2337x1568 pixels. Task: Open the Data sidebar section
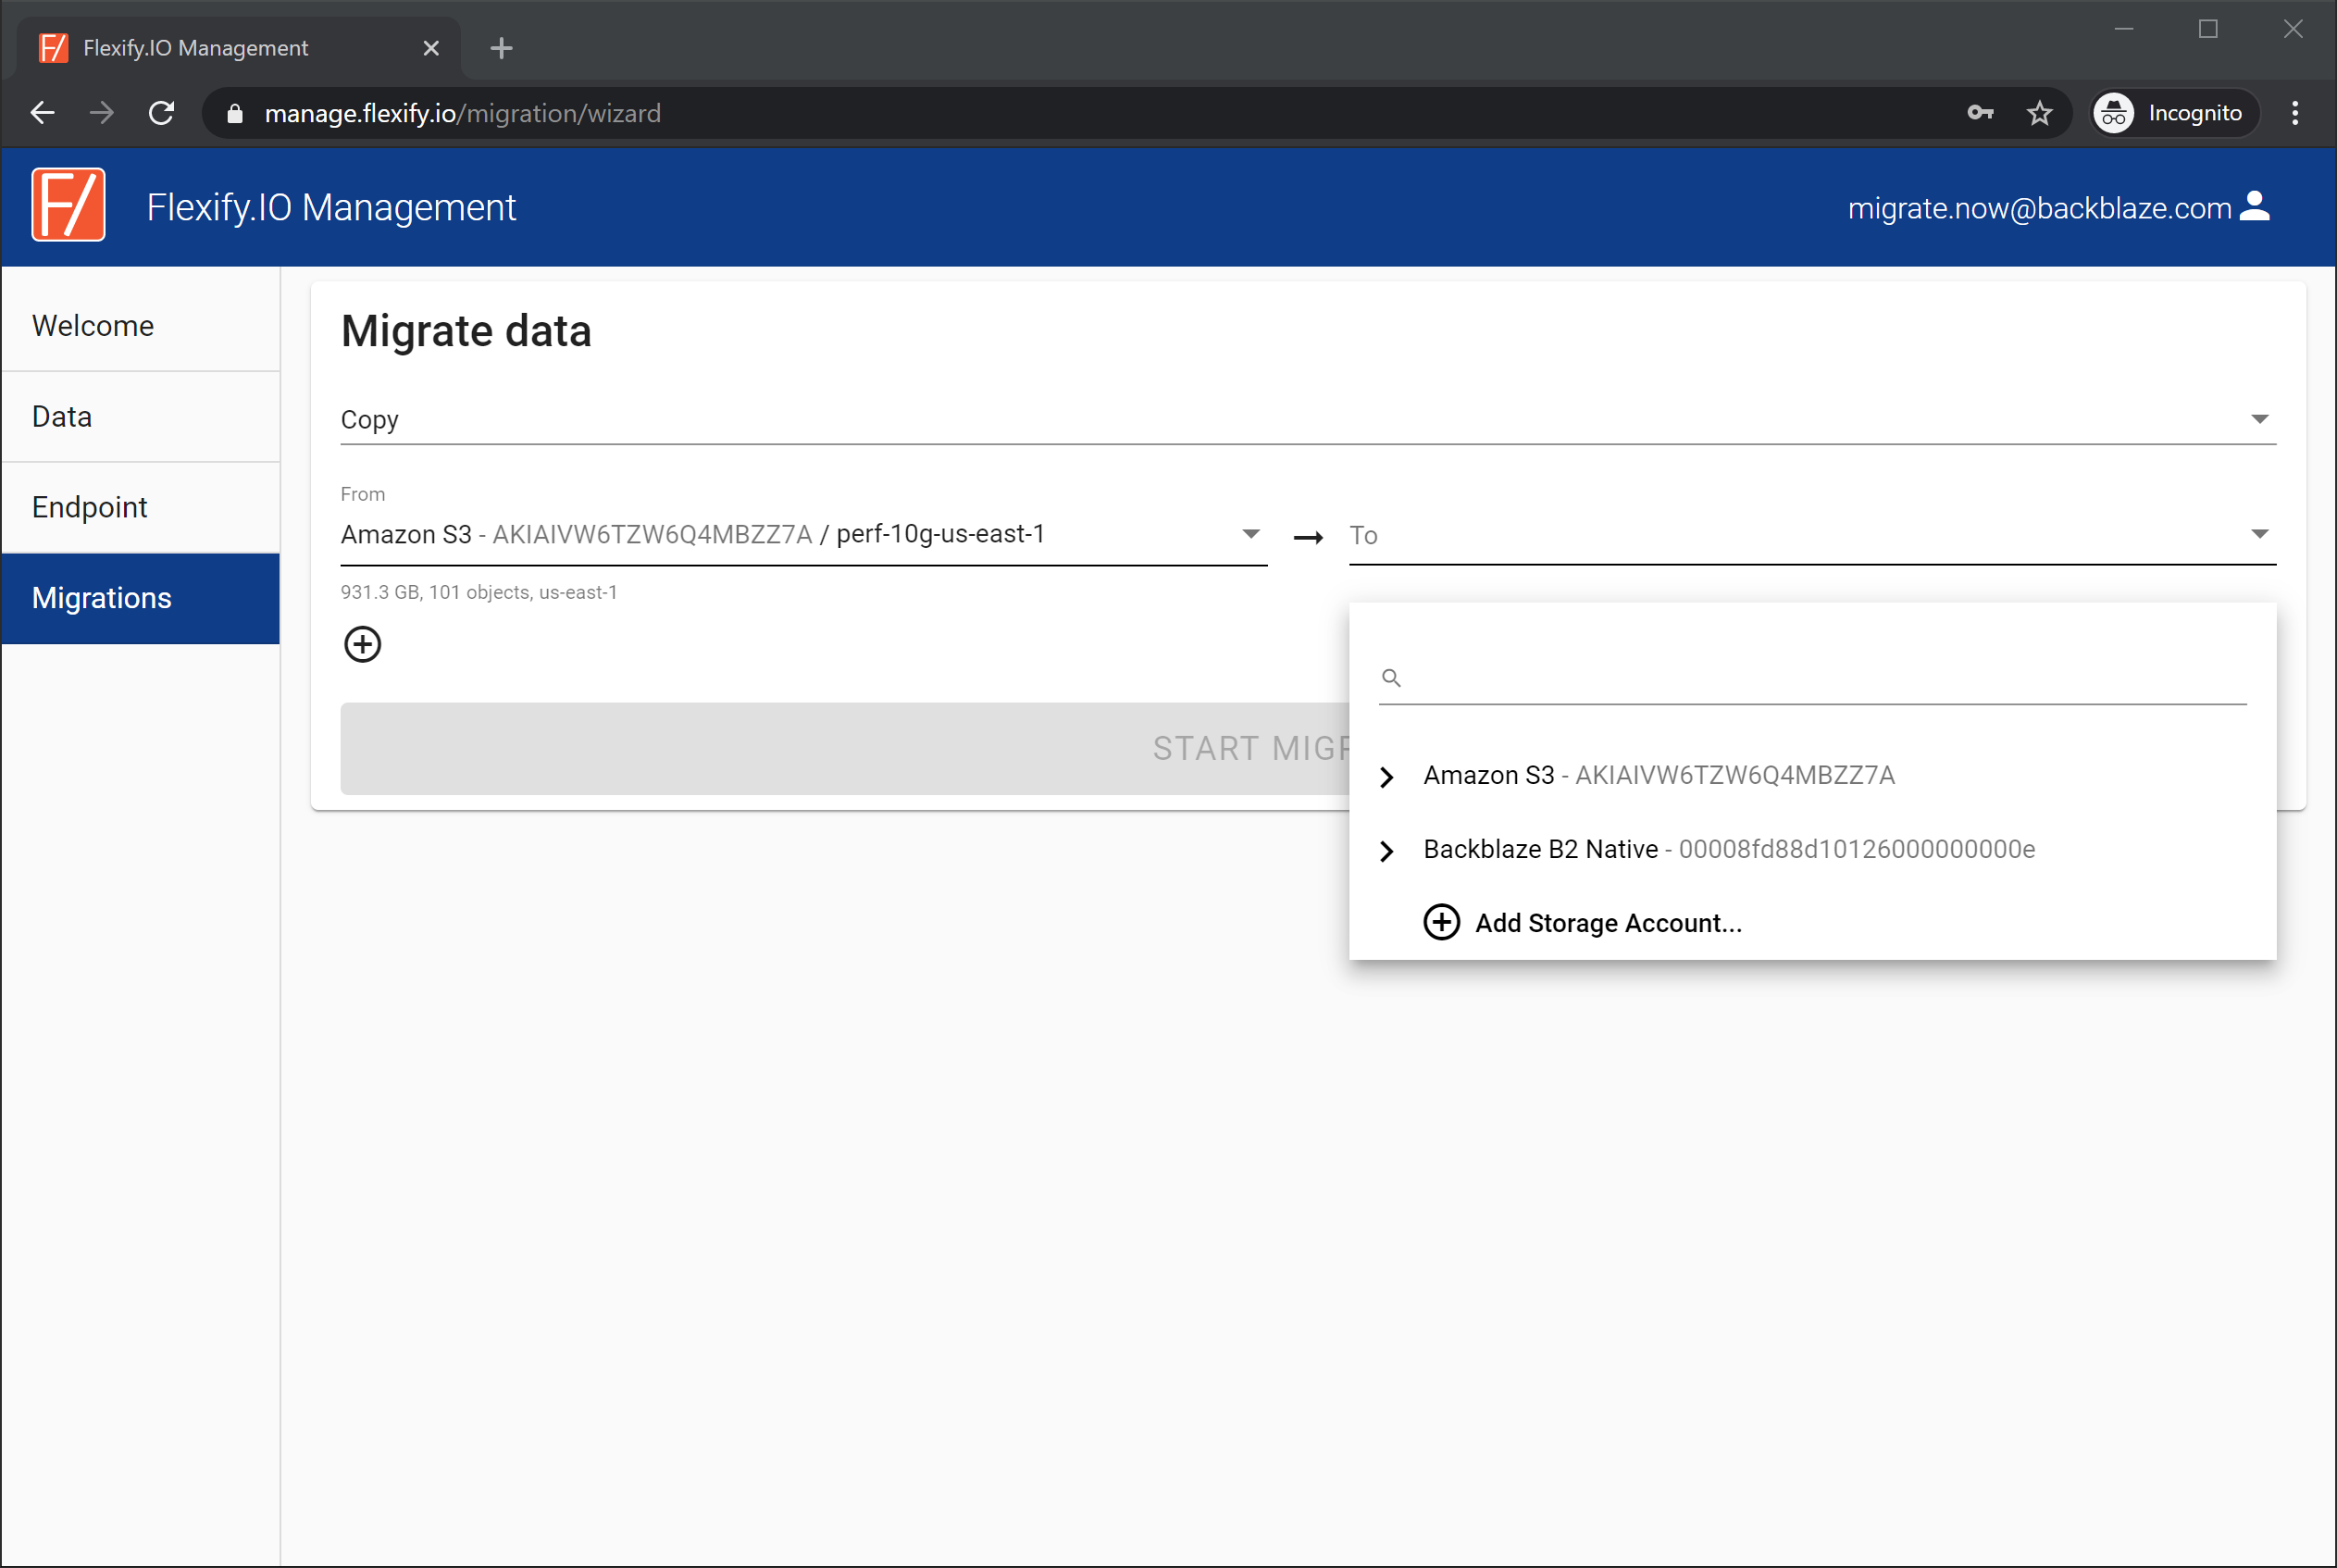[x=61, y=417]
